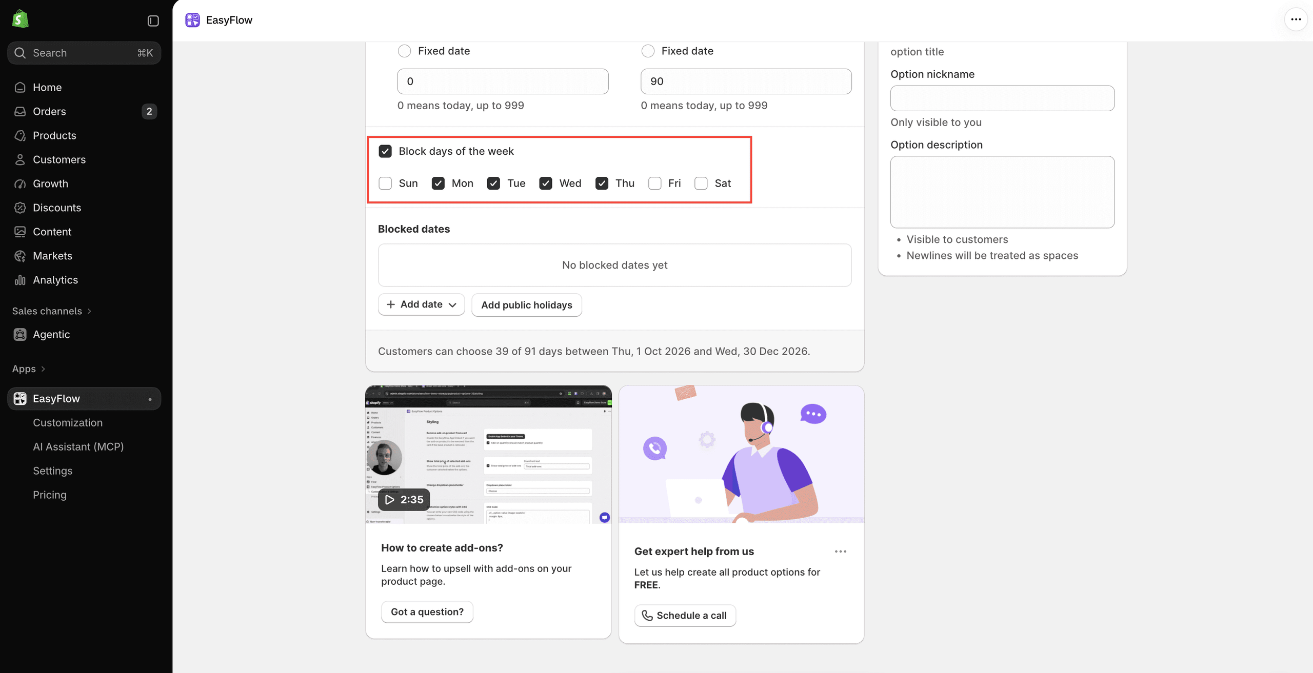Uncheck the Tue day checkbox
Viewport: 1313px width, 673px height.
click(x=493, y=183)
